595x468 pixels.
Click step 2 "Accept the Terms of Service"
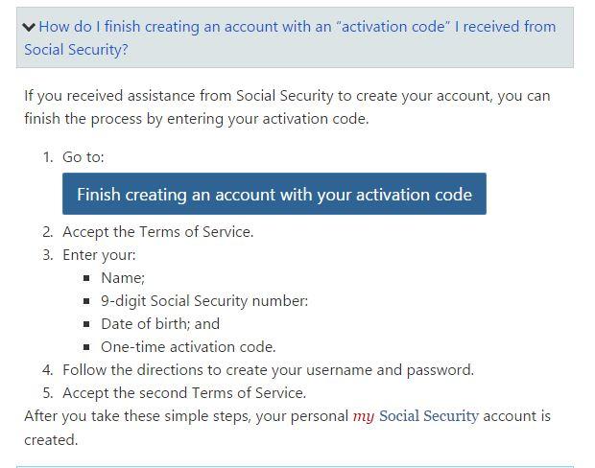157,232
